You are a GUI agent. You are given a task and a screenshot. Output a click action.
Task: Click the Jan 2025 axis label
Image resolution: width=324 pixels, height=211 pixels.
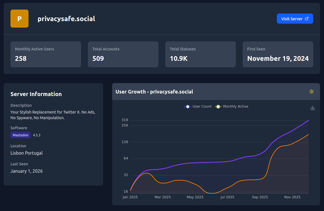click(x=130, y=197)
